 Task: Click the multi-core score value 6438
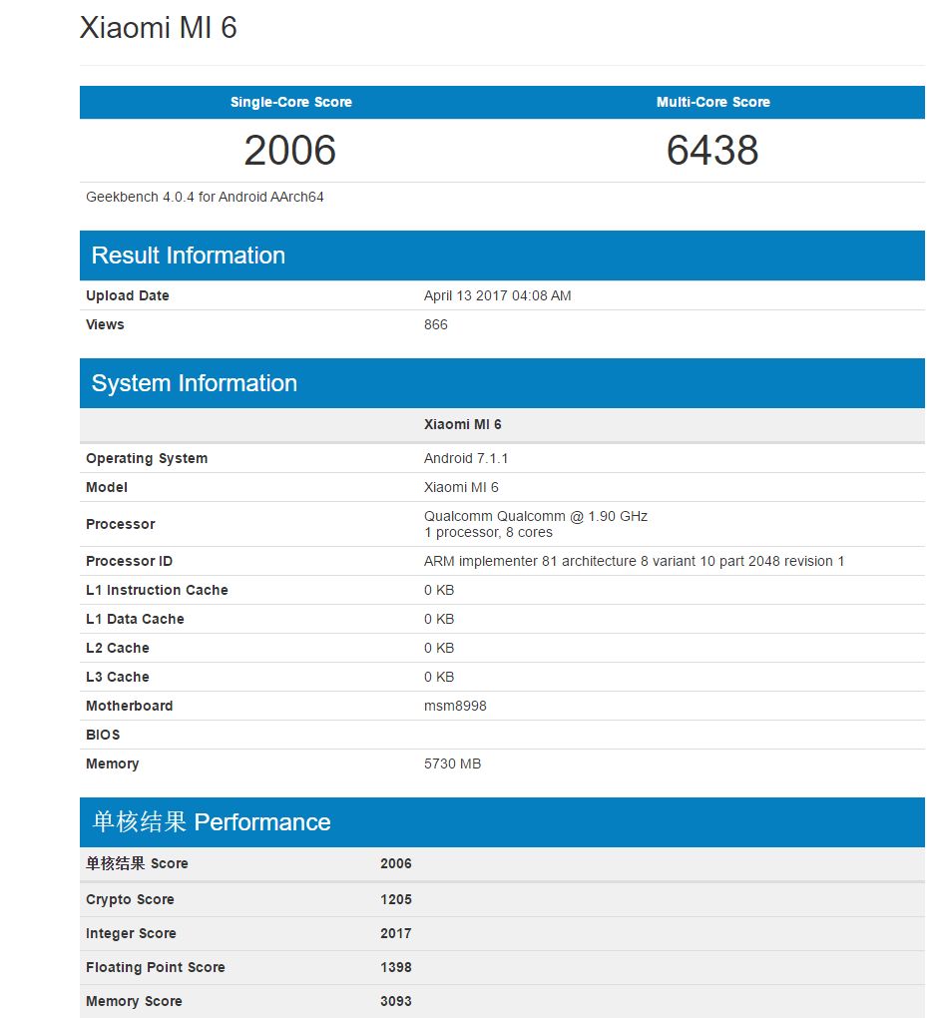coord(712,151)
